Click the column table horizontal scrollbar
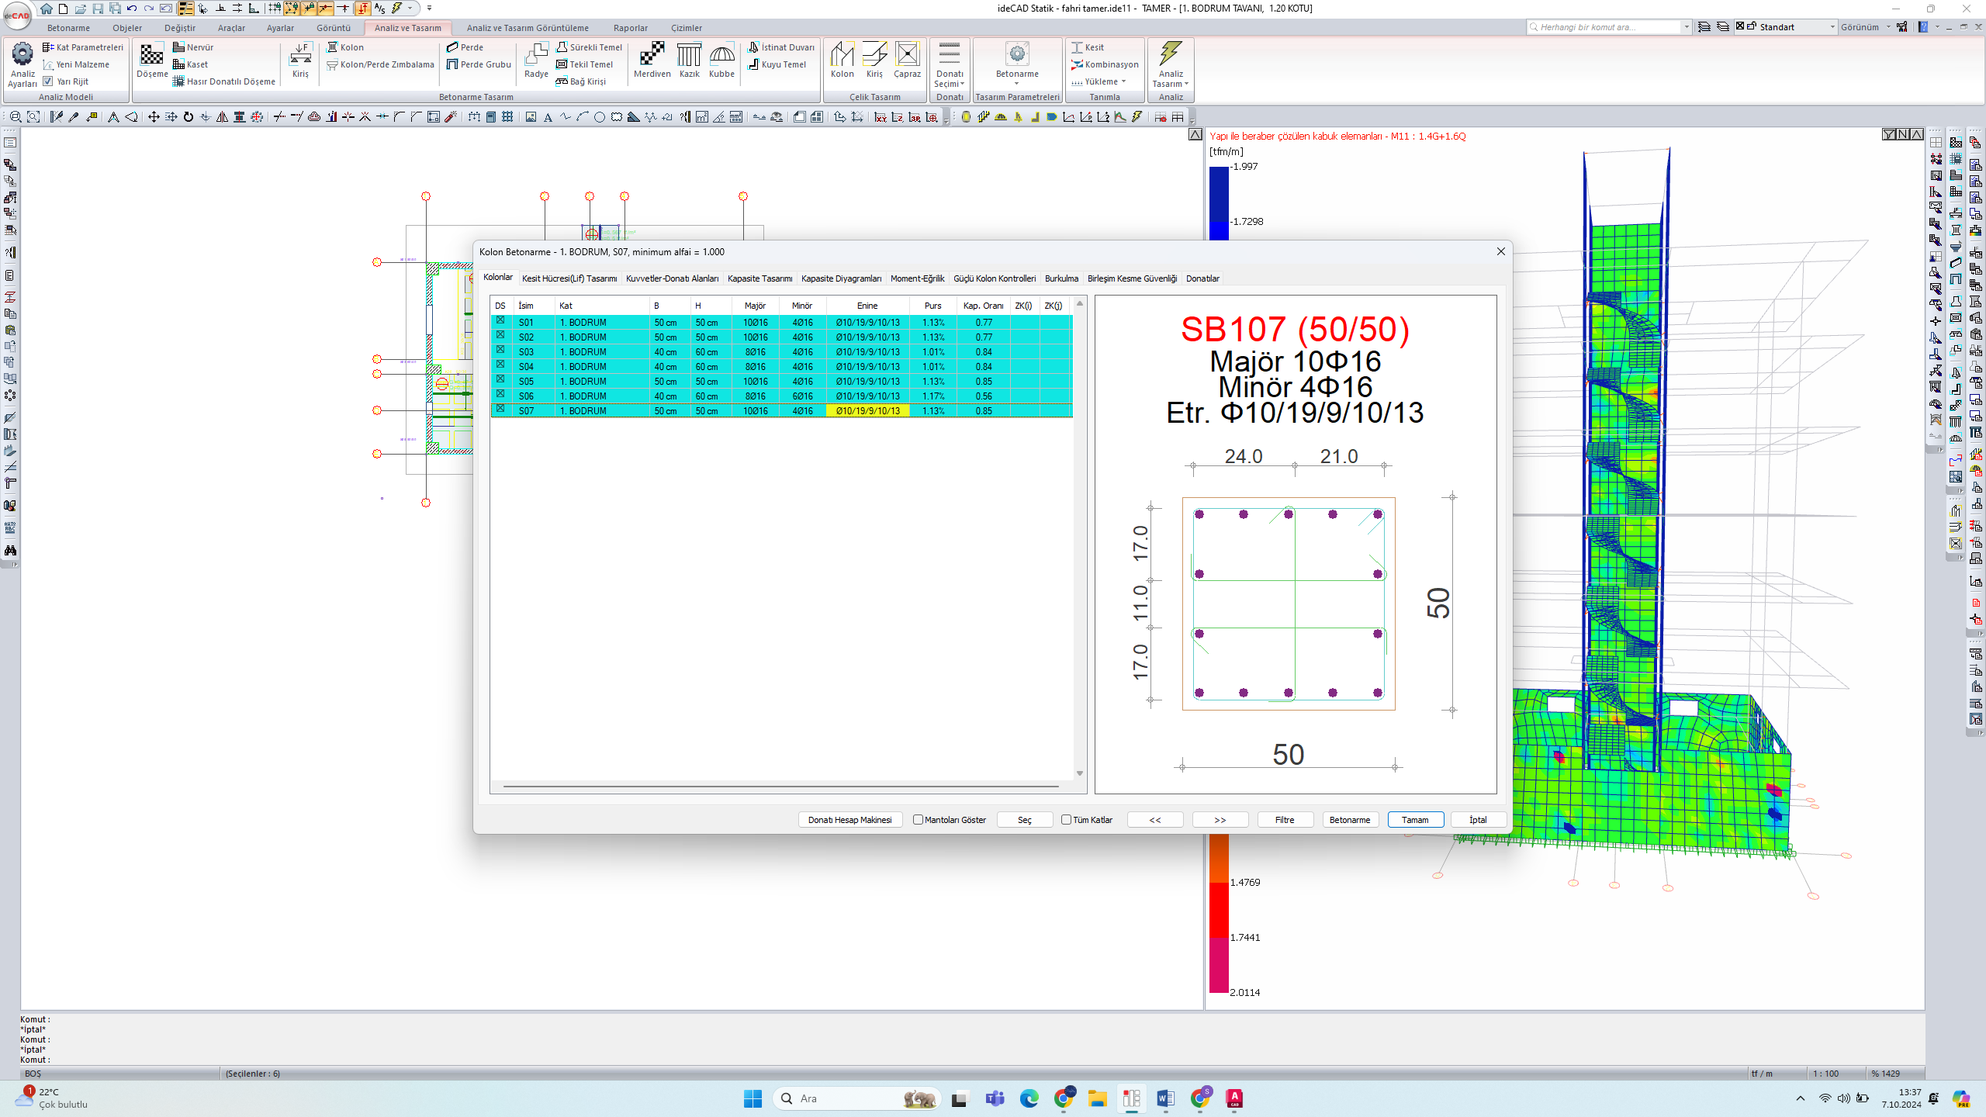This screenshot has width=1986, height=1117. 780,786
